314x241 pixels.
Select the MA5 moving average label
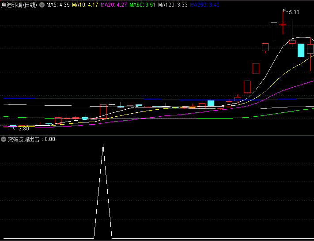[x=57, y=5]
